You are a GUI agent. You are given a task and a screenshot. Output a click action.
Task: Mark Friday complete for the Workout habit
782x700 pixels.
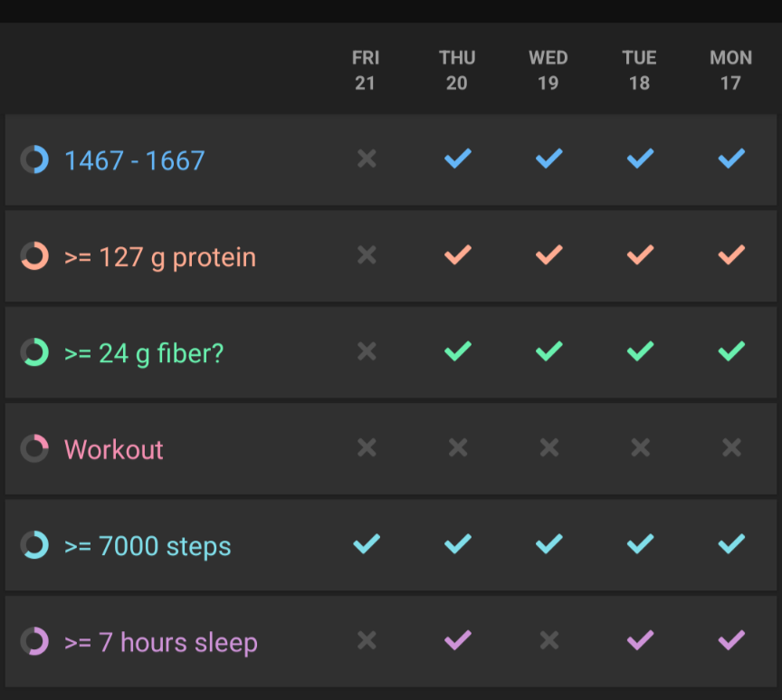(366, 448)
